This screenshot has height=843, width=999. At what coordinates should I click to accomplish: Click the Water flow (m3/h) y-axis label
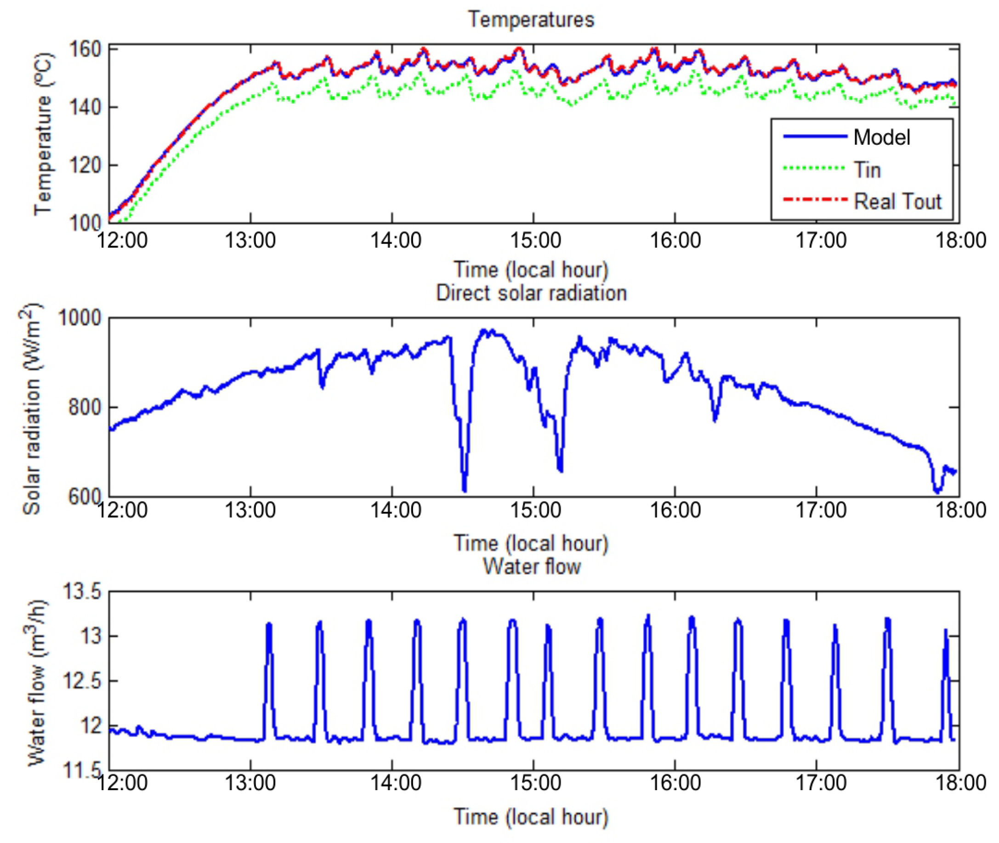[37, 684]
